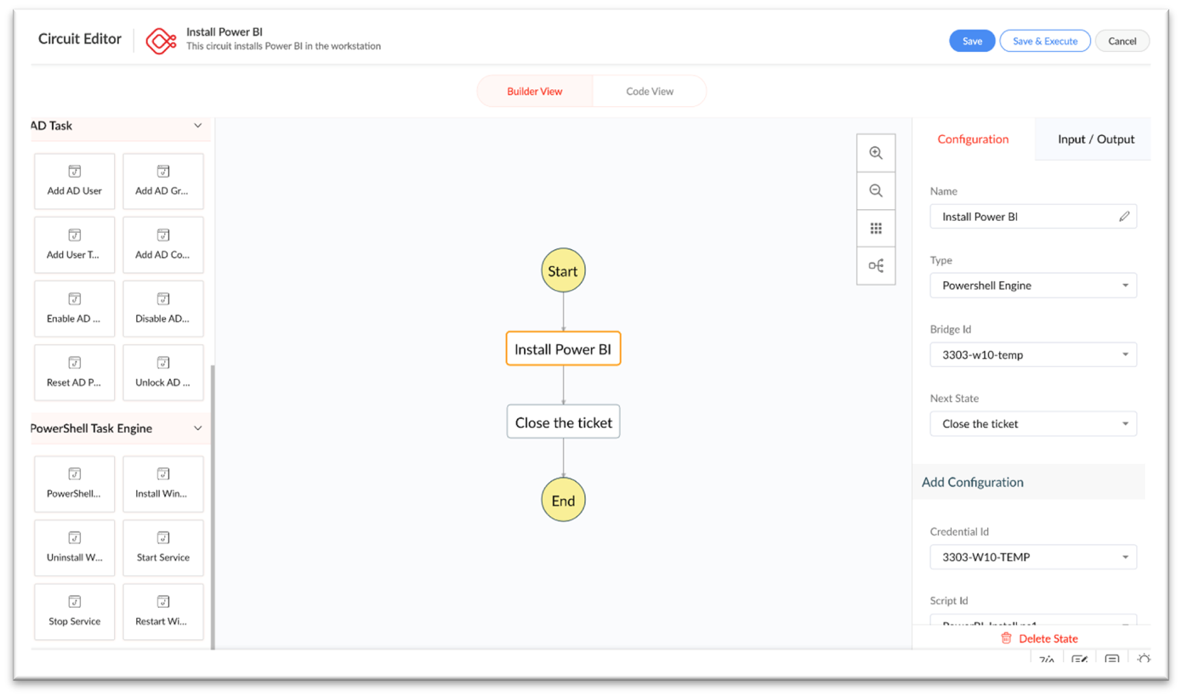
Task: Pick the Add AD Co... task card
Action: point(163,245)
